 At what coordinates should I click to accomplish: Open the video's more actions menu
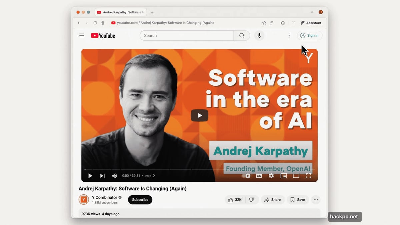(316, 199)
